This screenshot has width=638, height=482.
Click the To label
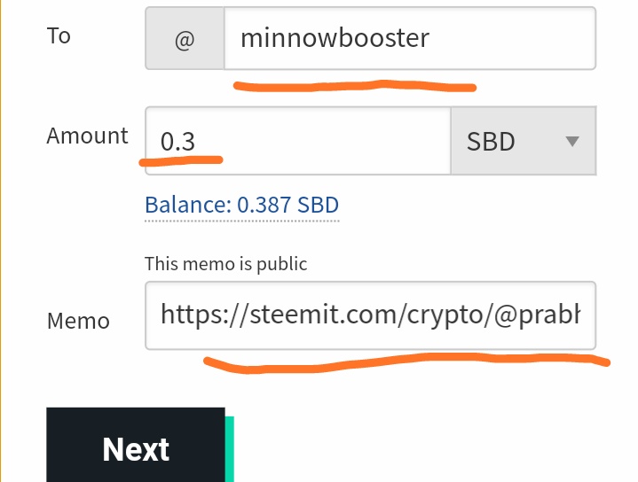(x=59, y=35)
